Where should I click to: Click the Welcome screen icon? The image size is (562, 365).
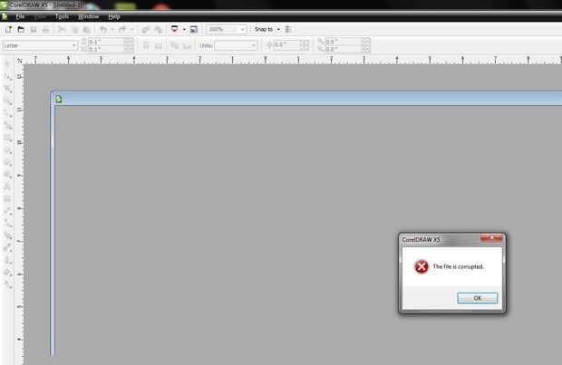194,29
